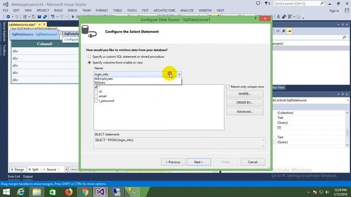Open the Solution Explorer window position dropdown
This screenshot has width=351, height=197.
338,25
